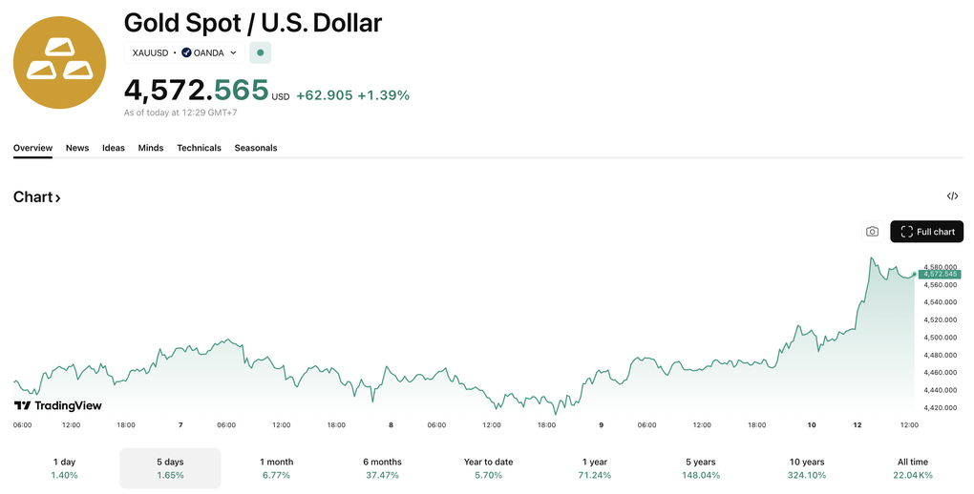Select the 5 years range

[x=703, y=467]
